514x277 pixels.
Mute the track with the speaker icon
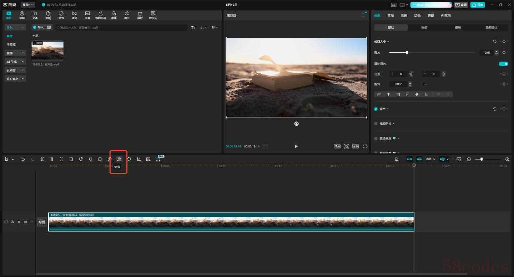click(x=25, y=222)
